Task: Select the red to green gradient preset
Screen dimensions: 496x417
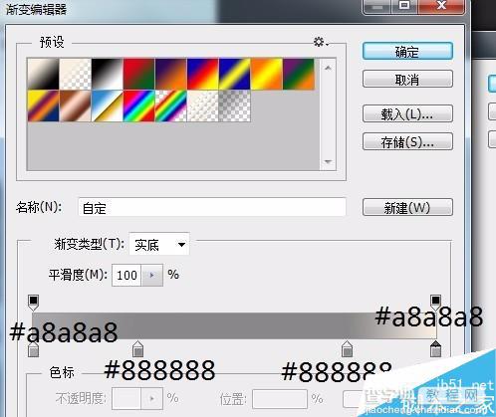Action: [x=139, y=74]
